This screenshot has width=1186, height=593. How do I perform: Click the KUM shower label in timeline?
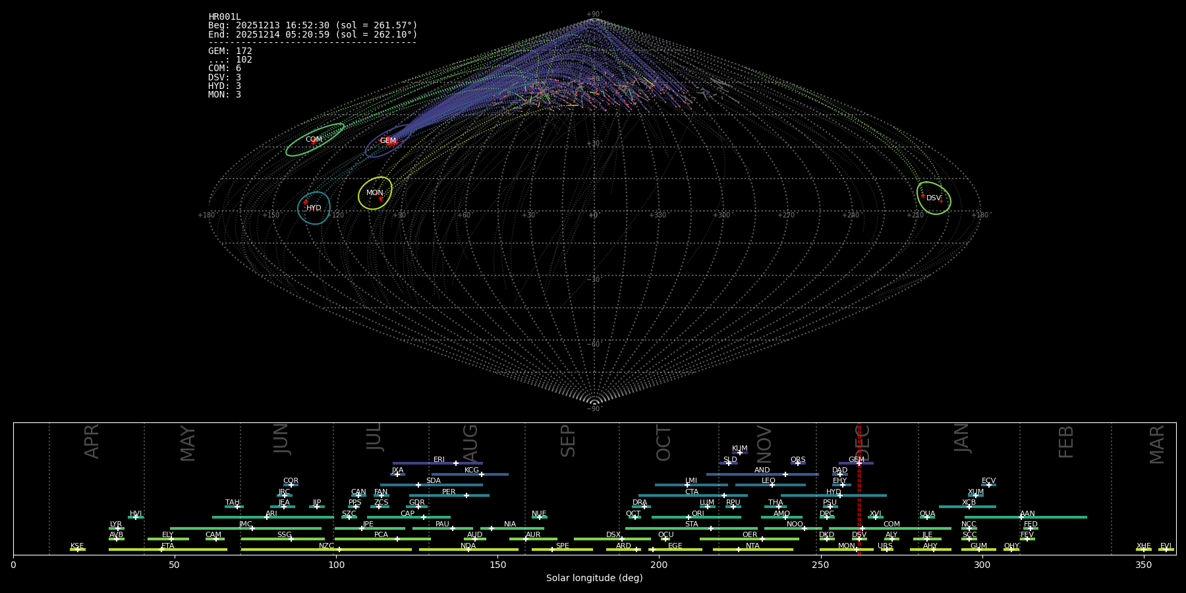[739, 448]
